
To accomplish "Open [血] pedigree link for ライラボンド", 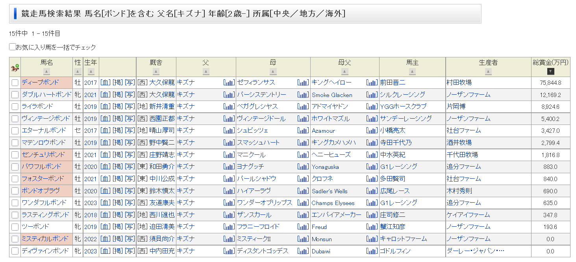I will pos(105,106).
